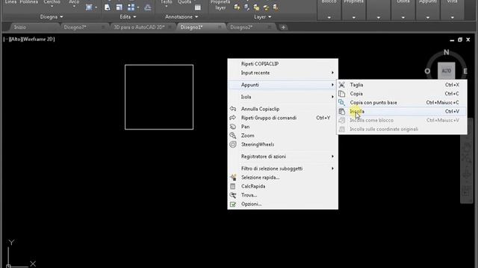The width and height of the screenshot is (478, 268).
Task: Open the Appunti submenu entry
Action: (x=282, y=85)
